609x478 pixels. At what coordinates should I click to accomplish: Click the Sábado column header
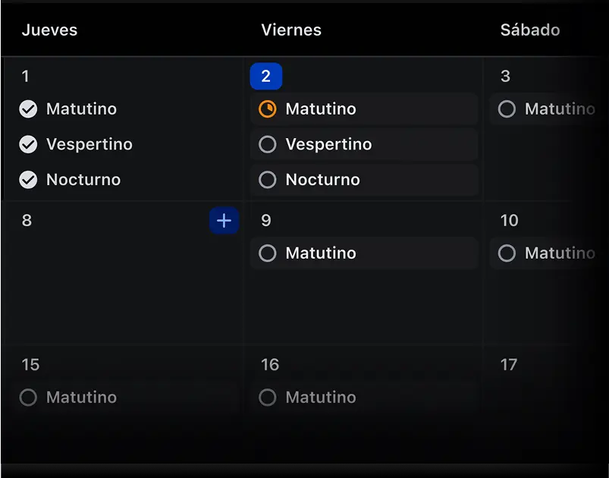pyautogui.click(x=530, y=30)
